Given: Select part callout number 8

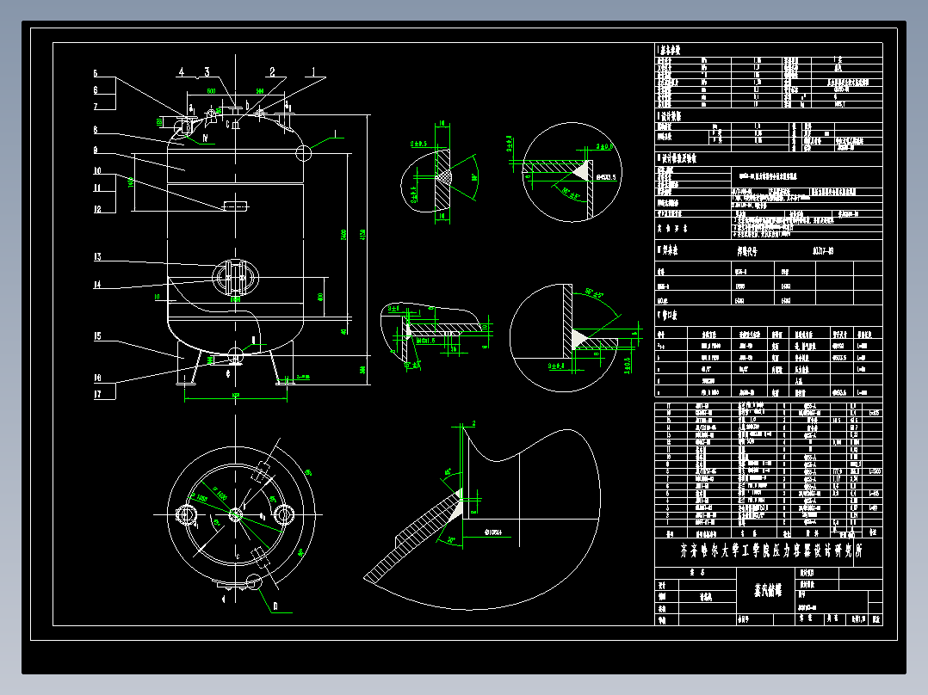Looking at the screenshot, I should coord(96,130).
